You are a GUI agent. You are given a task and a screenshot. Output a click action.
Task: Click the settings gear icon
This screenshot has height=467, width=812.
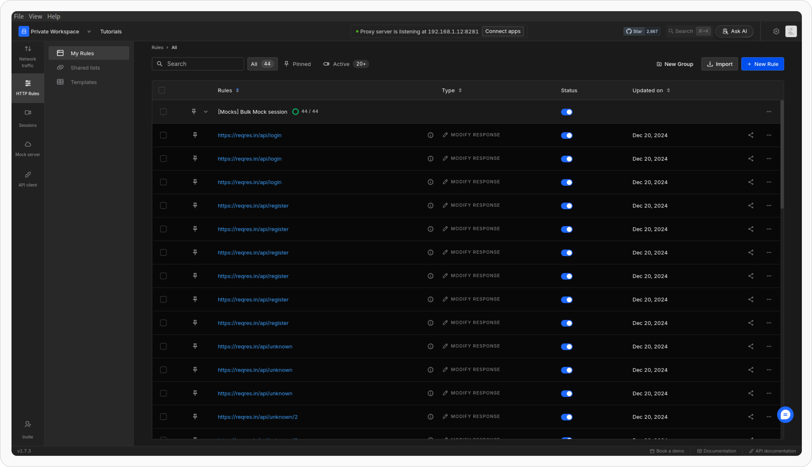(x=776, y=31)
